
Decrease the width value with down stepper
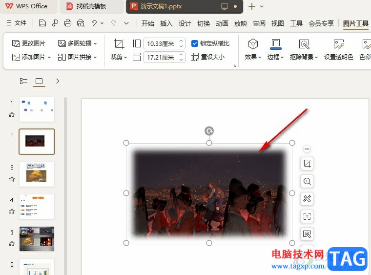(x=181, y=60)
